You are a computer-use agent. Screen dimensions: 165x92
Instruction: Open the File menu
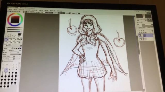pyautogui.click(x=10, y=9)
